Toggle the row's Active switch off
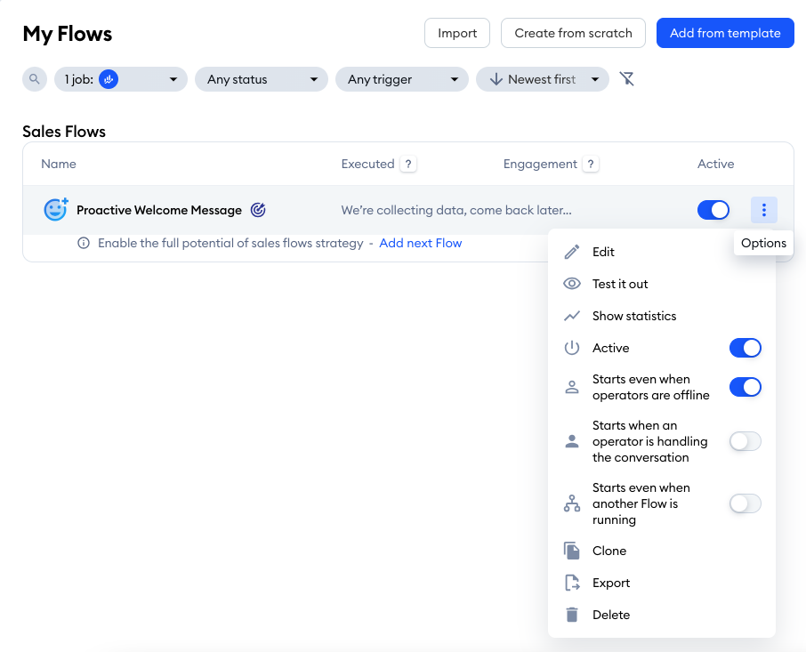 (713, 210)
